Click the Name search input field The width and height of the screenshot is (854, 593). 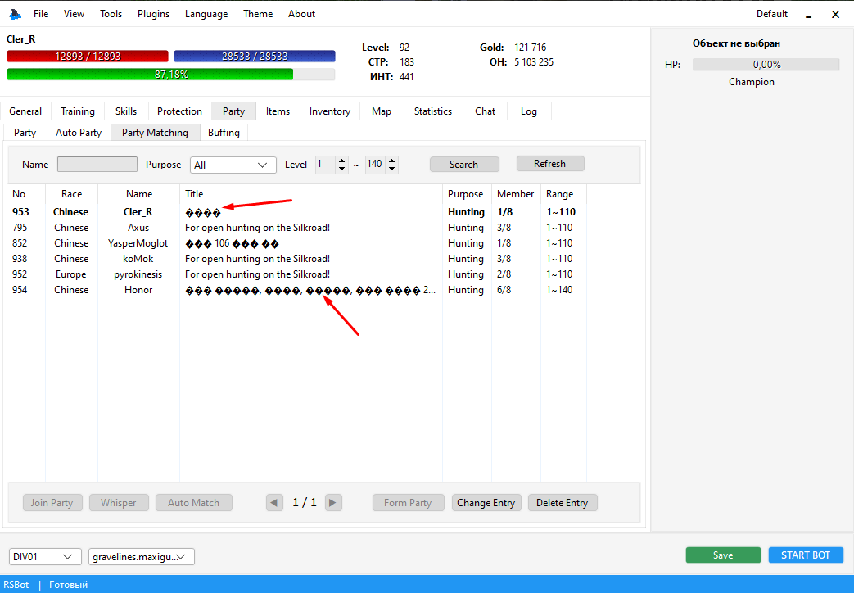(x=97, y=164)
